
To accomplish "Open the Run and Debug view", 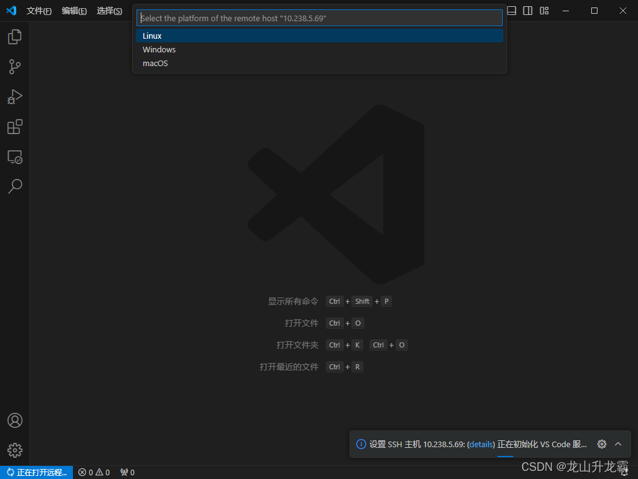I will click(14, 97).
